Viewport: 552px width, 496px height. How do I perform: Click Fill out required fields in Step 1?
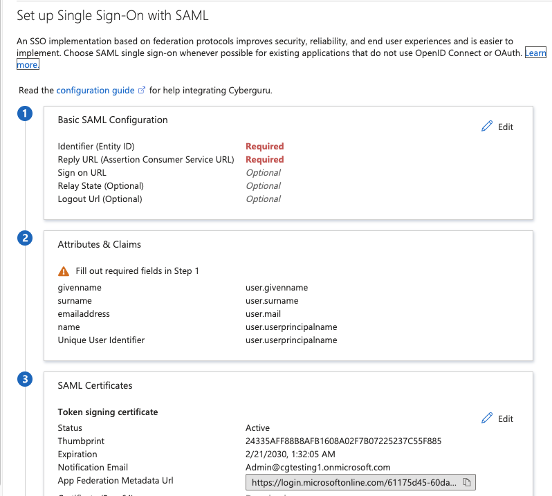[137, 270]
